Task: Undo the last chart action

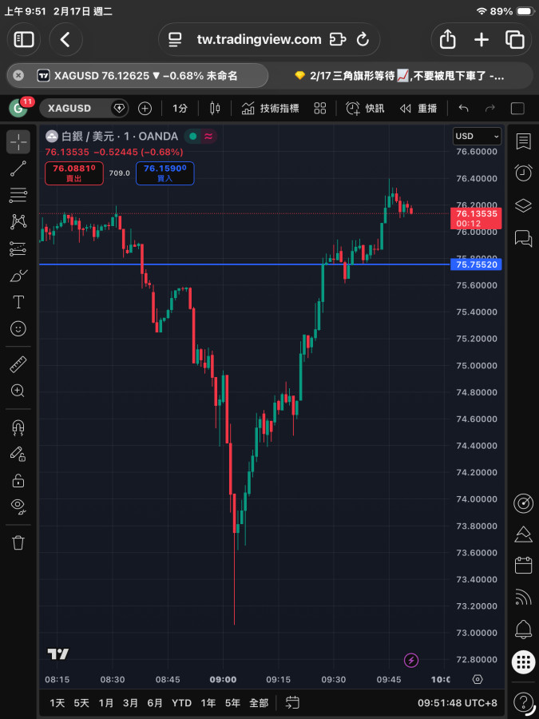Action: tap(464, 108)
